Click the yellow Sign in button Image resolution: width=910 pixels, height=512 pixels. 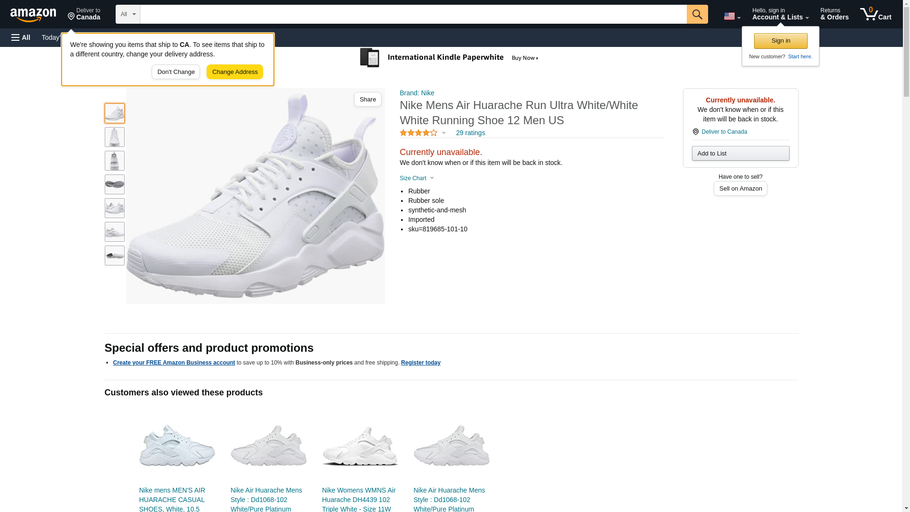tap(780, 41)
